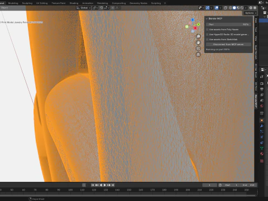Select rendered viewport shading
268x201 pixels.
[242, 8]
